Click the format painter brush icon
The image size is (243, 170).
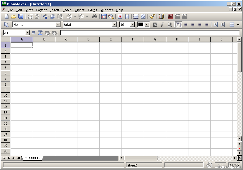[152, 16]
